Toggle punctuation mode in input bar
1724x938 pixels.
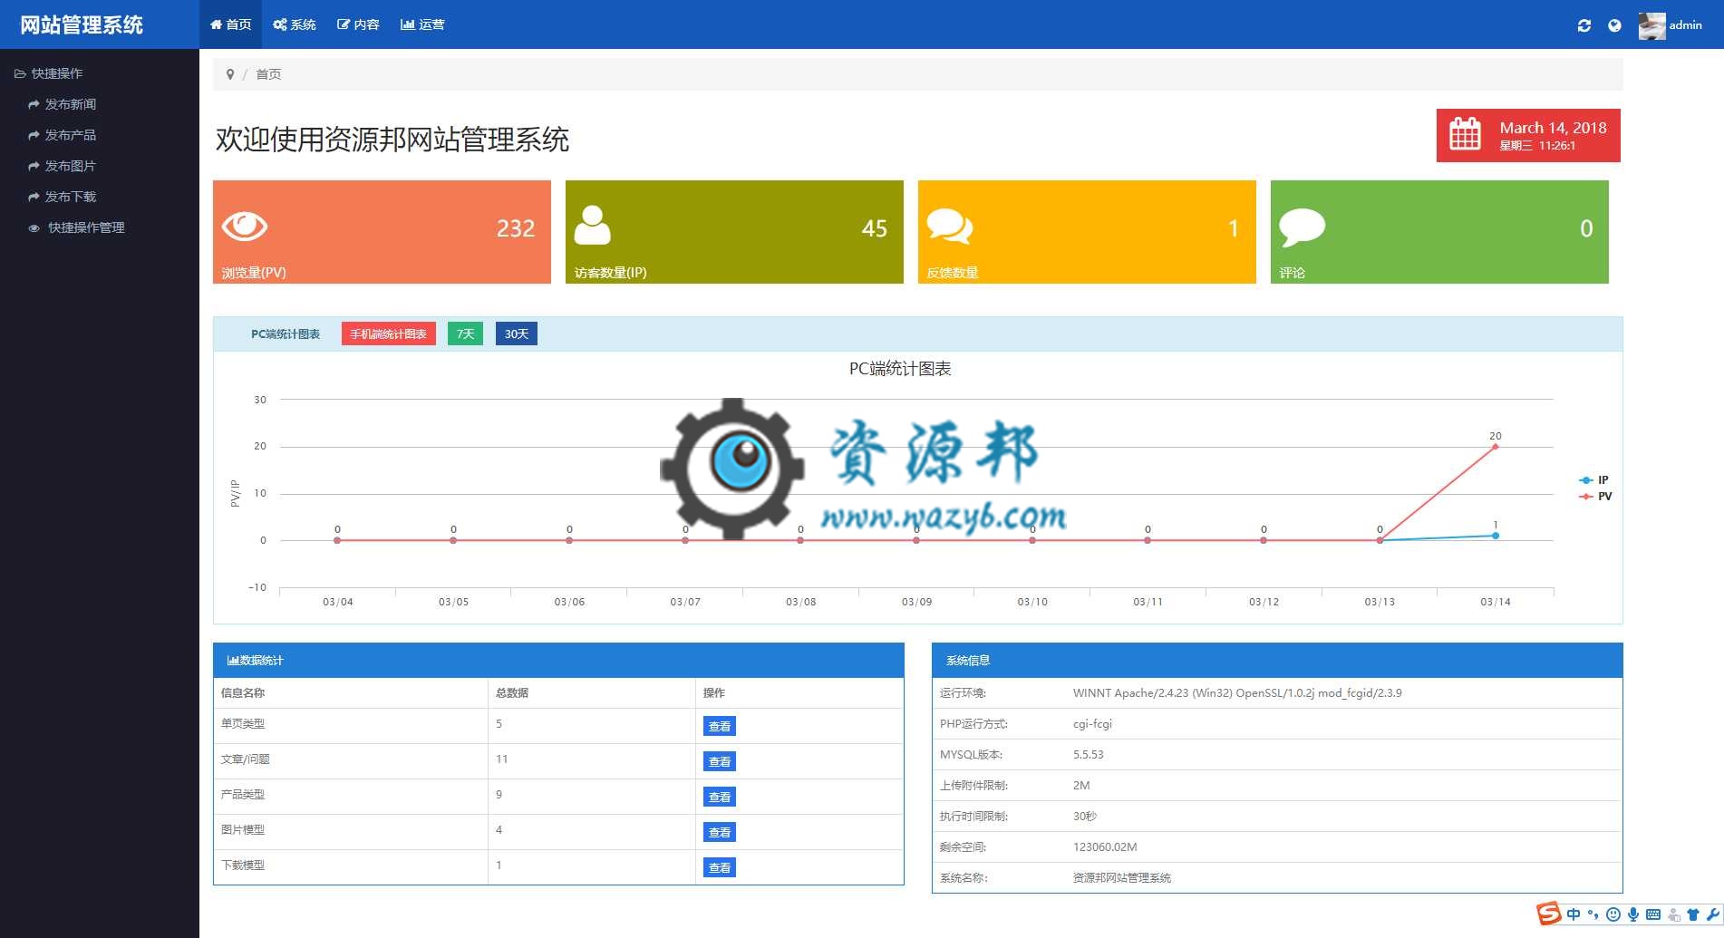1593,914
